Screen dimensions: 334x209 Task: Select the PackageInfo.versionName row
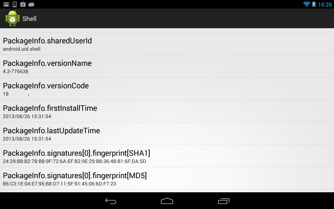[x=167, y=66]
